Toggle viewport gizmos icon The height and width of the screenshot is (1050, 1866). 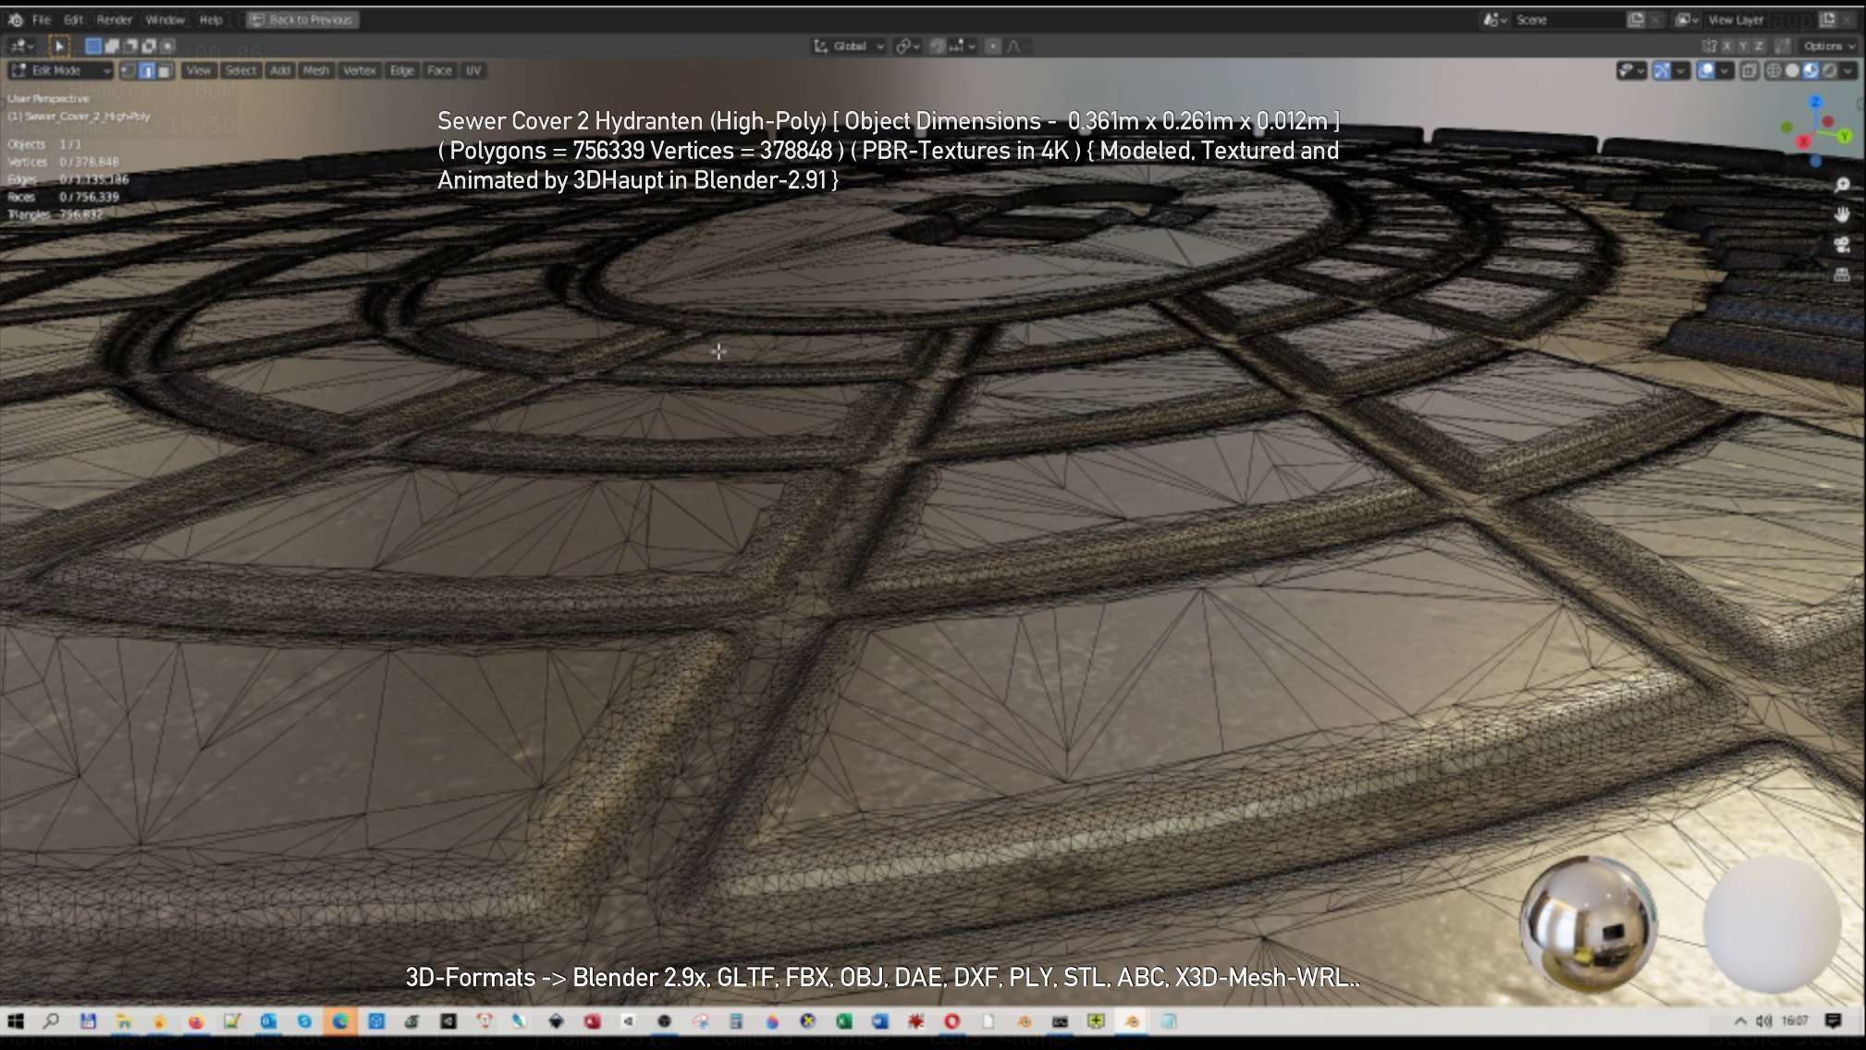[x=1662, y=70]
